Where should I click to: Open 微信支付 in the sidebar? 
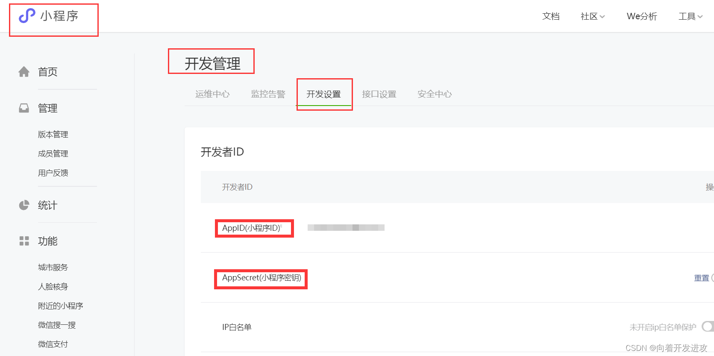click(x=53, y=344)
